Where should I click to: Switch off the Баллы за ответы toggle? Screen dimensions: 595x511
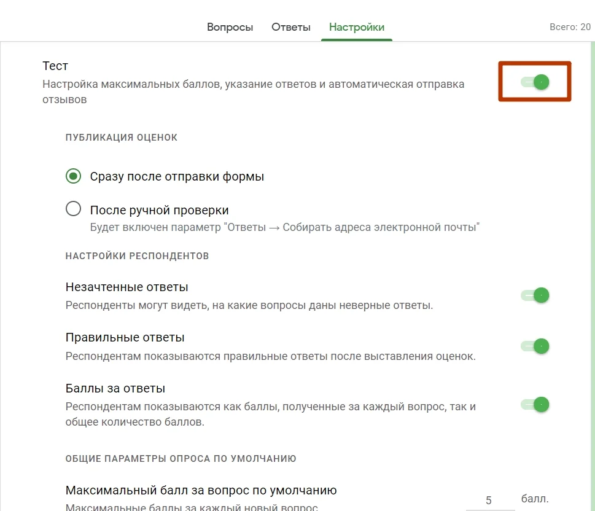[535, 404]
